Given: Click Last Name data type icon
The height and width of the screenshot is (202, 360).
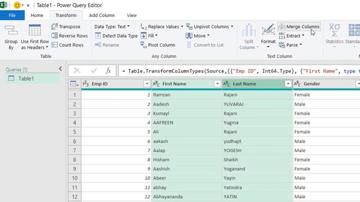Looking at the screenshot, I should tap(227, 84).
